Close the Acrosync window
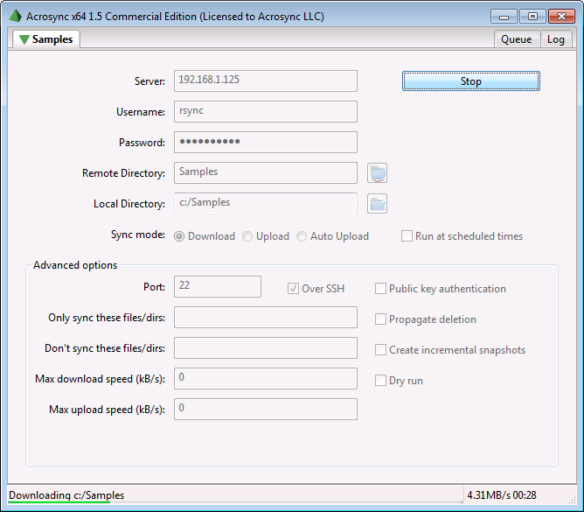 coord(561,17)
